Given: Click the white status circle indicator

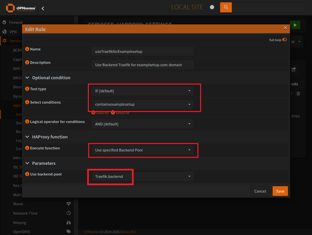Looking at the screenshot, I should [x=212, y=7].
